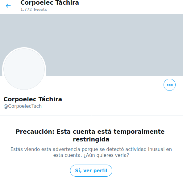Click the gray profile banner image
The image size is (183, 189).
click(x=91, y=45)
